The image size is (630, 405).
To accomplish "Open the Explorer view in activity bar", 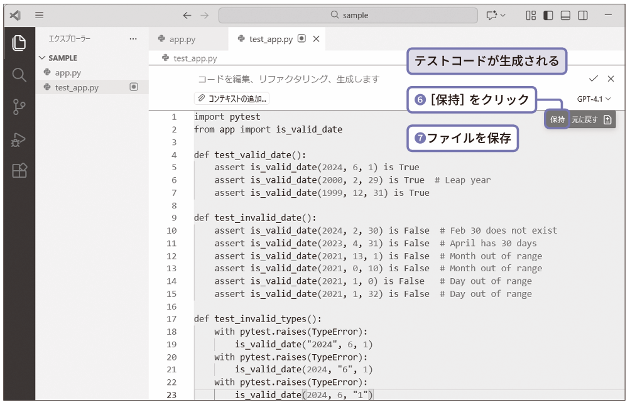I will pyautogui.click(x=19, y=43).
